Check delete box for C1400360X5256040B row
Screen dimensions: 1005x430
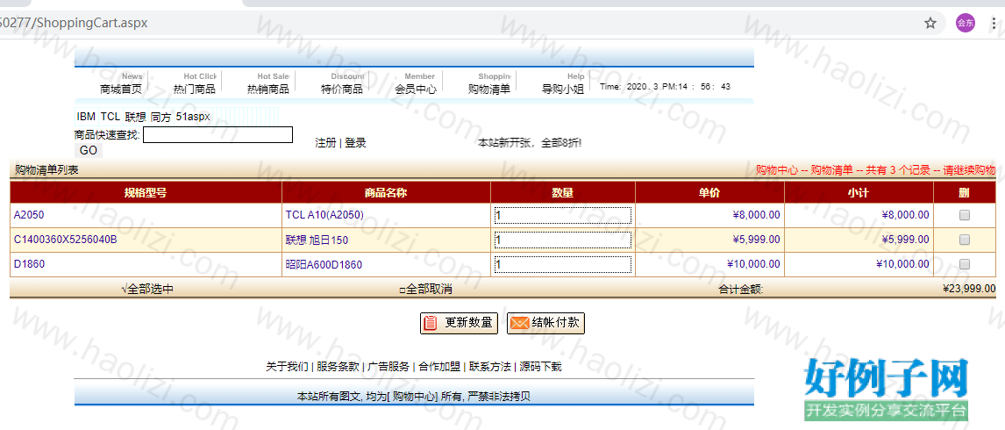(x=964, y=240)
